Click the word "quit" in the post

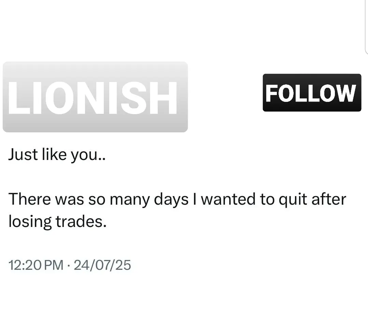tap(293, 200)
